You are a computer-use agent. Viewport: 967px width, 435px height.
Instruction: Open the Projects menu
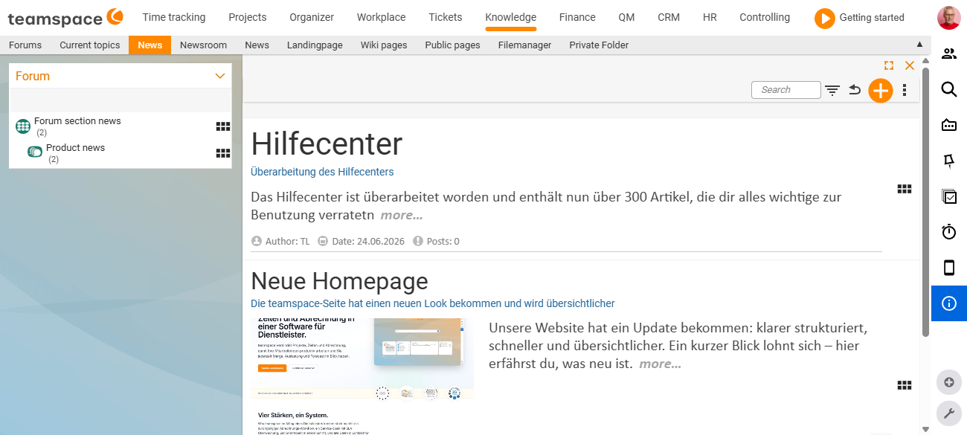(248, 17)
